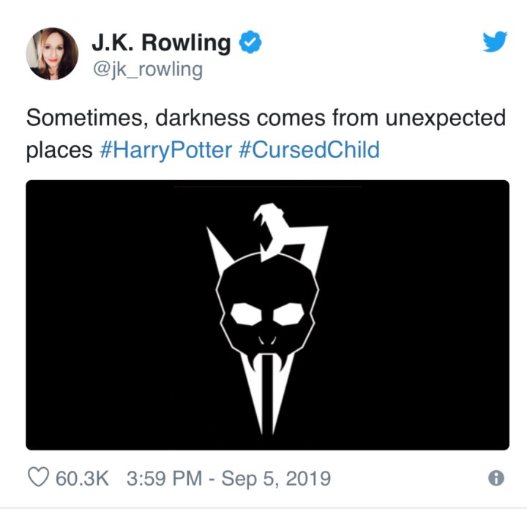Open the profile avatar photo
Image resolution: width=527 pixels, height=509 pixels.
(x=52, y=54)
